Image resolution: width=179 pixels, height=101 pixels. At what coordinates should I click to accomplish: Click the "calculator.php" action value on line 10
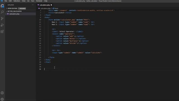point(68,20)
